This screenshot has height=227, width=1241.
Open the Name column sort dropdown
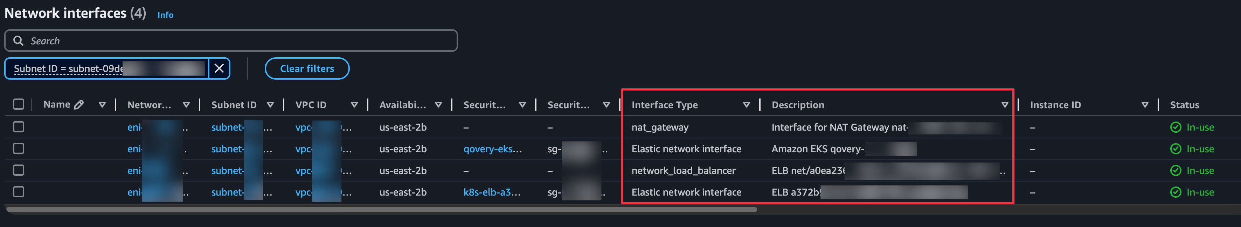click(x=102, y=104)
